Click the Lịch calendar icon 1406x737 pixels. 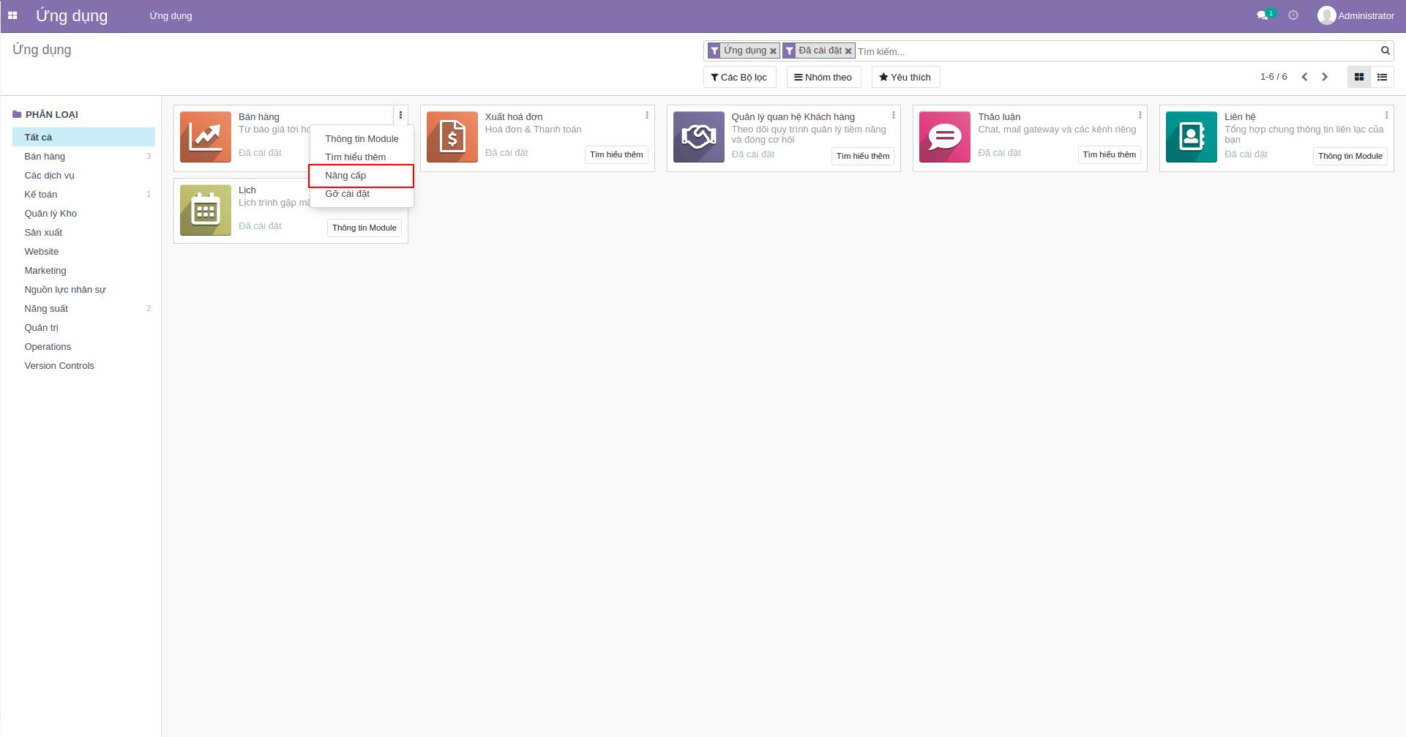pyautogui.click(x=206, y=210)
